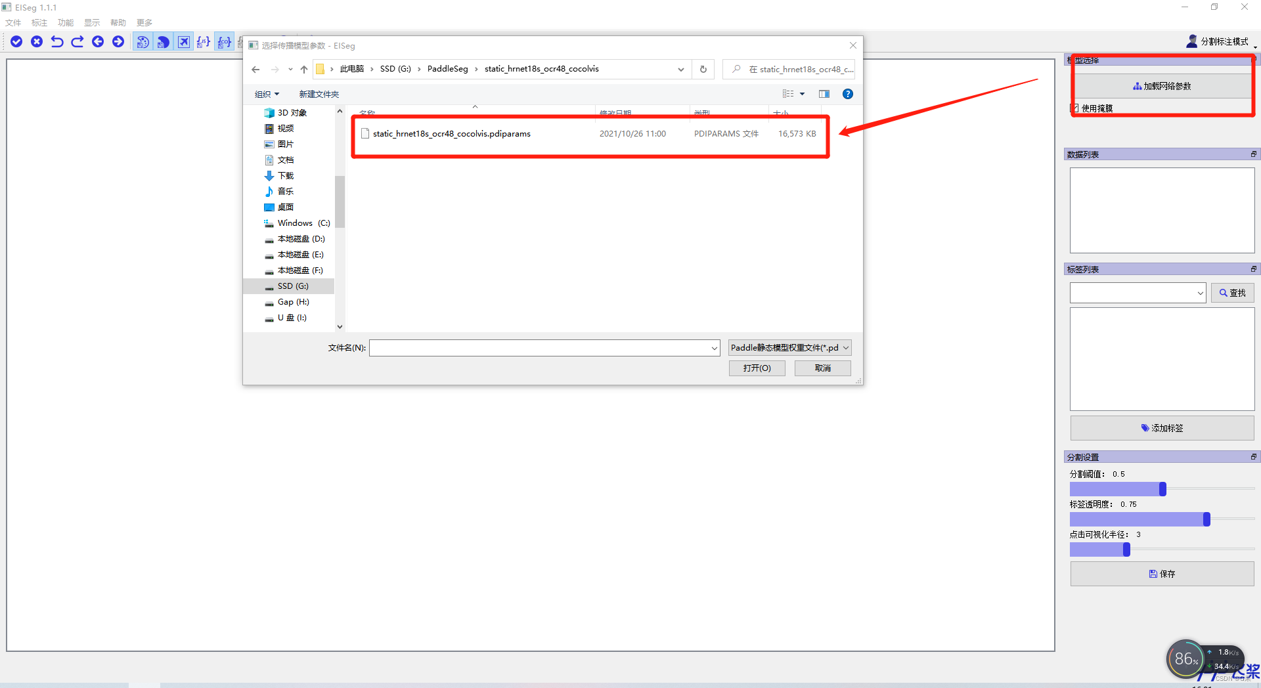Select 下载 in navigation pane

[286, 176]
